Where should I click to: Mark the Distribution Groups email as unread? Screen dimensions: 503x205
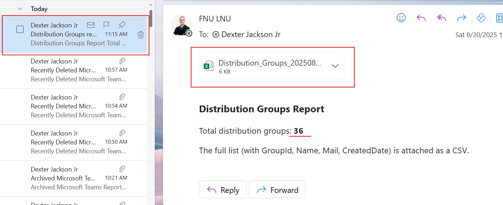click(x=91, y=25)
